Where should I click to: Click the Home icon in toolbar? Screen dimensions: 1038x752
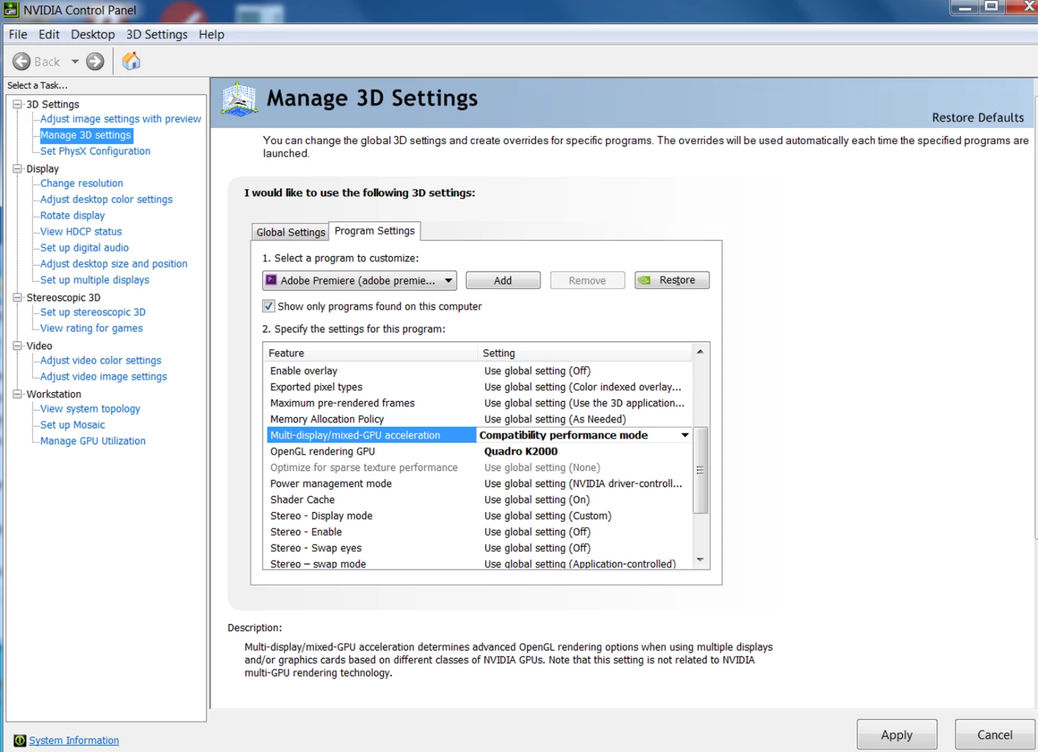click(x=131, y=61)
